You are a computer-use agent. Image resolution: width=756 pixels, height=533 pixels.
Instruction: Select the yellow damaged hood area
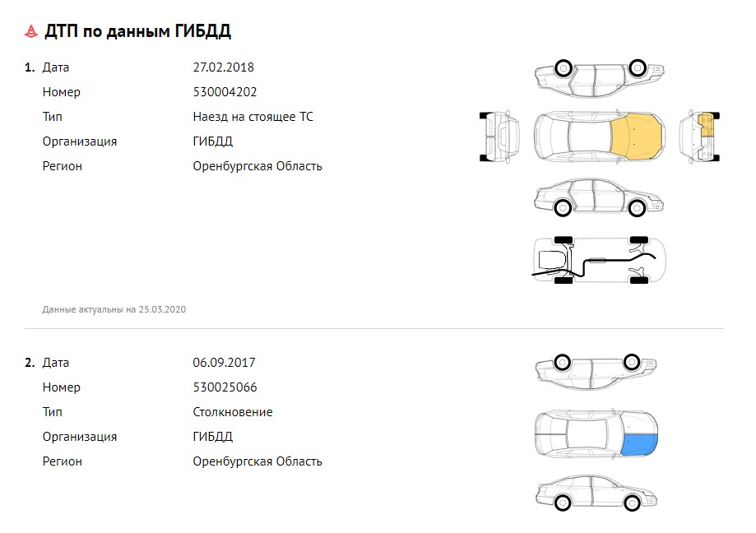pyautogui.click(x=637, y=137)
